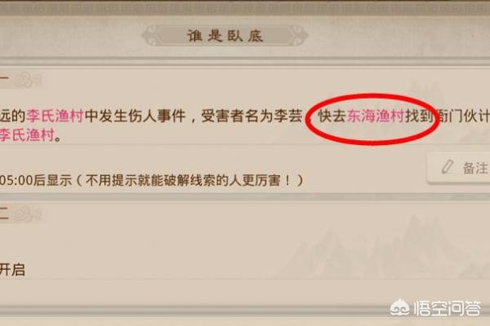The width and height of the screenshot is (490, 326).
Task: Click the 05:00后显示 hint countdown text
Action: (36, 180)
